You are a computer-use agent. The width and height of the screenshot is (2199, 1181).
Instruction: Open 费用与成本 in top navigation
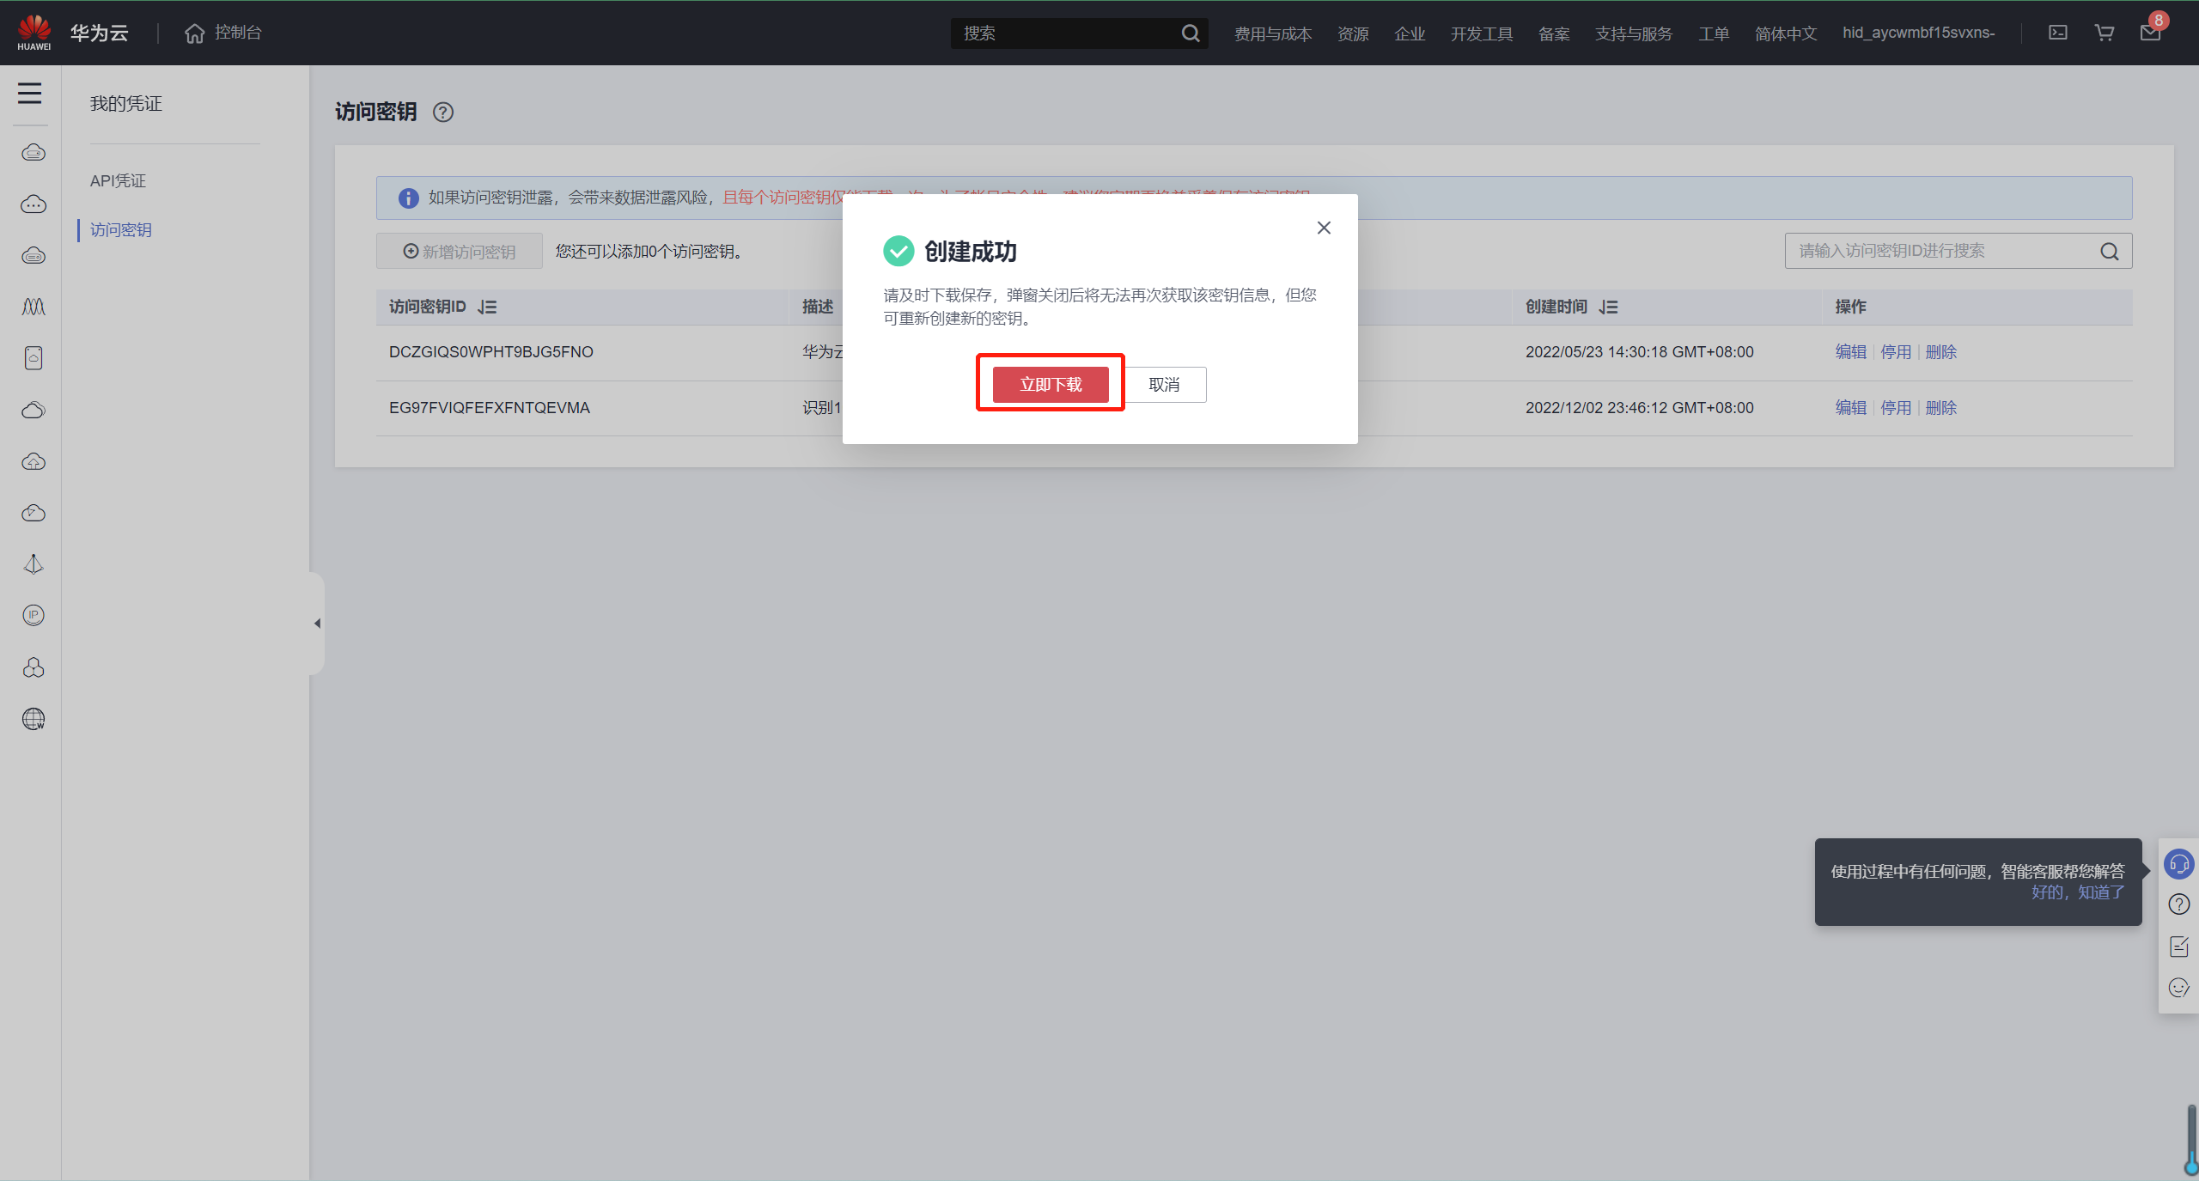point(1272,33)
